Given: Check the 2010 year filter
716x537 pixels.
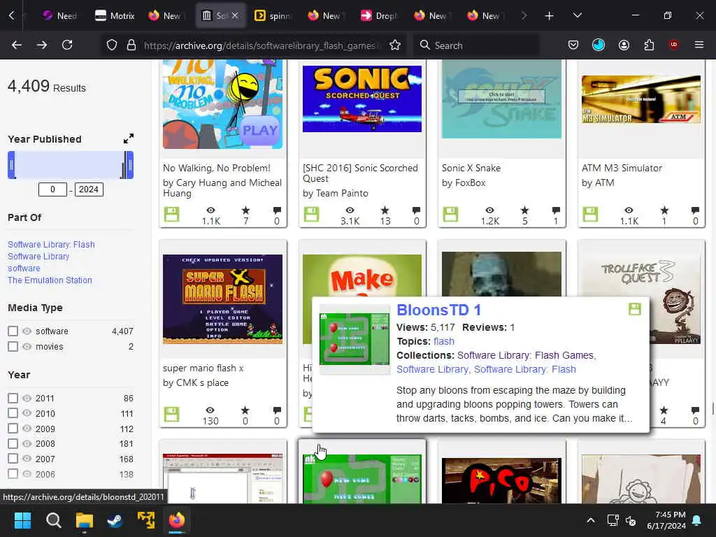Looking at the screenshot, I should [x=13, y=413].
